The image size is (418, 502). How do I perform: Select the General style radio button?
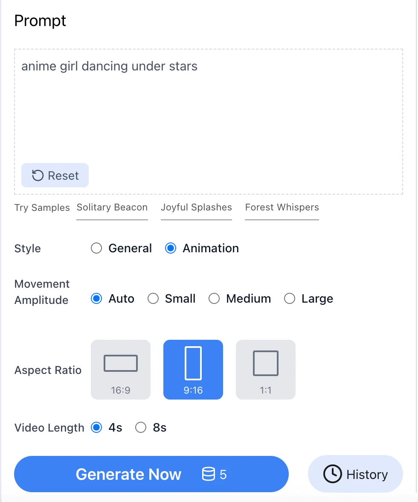tap(97, 248)
